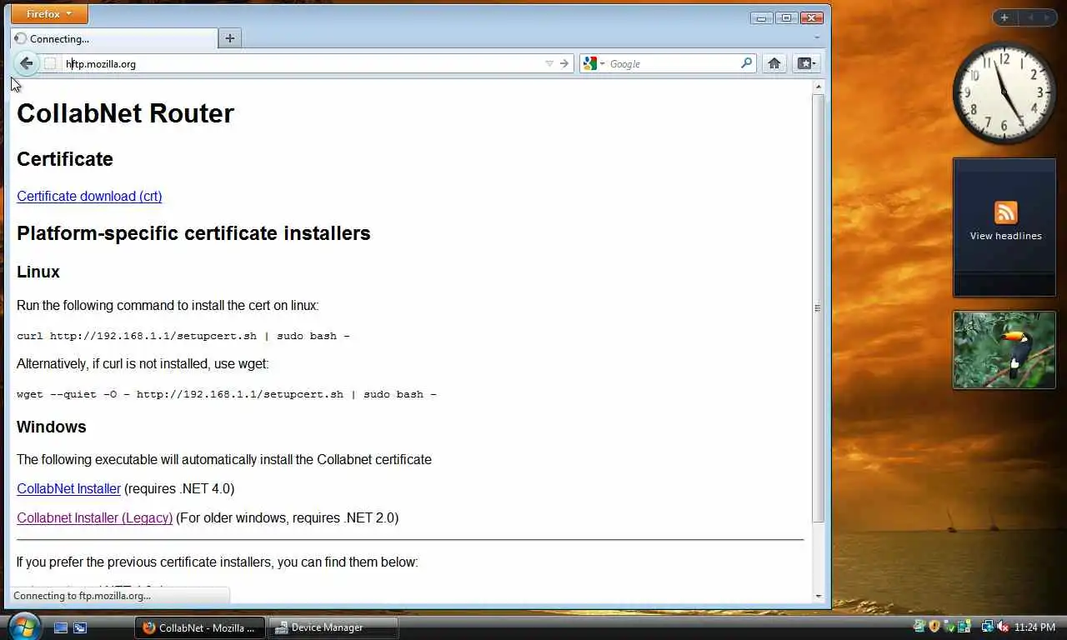Open a new tab with the plus button
This screenshot has width=1067, height=640.
point(230,38)
